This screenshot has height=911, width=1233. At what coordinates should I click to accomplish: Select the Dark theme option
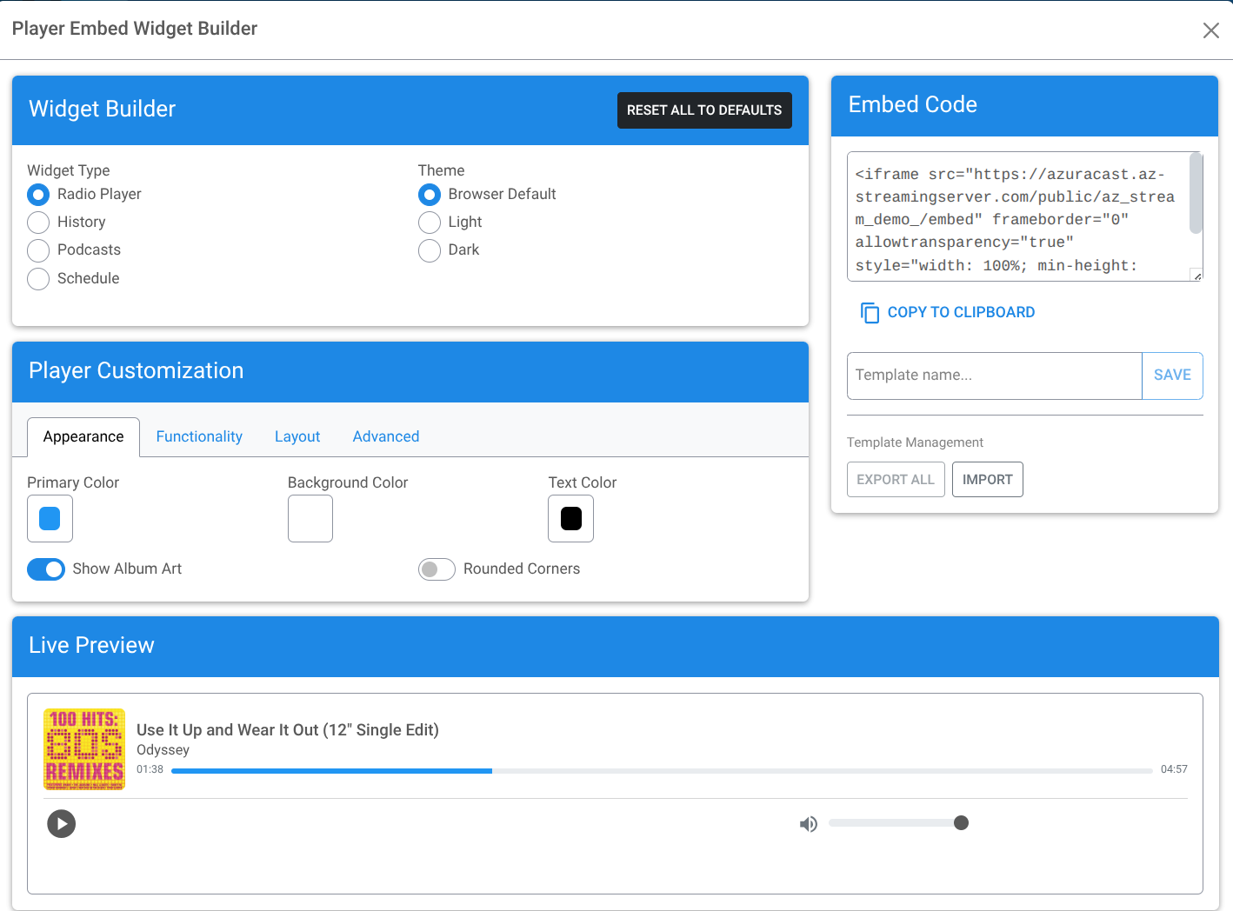click(430, 250)
